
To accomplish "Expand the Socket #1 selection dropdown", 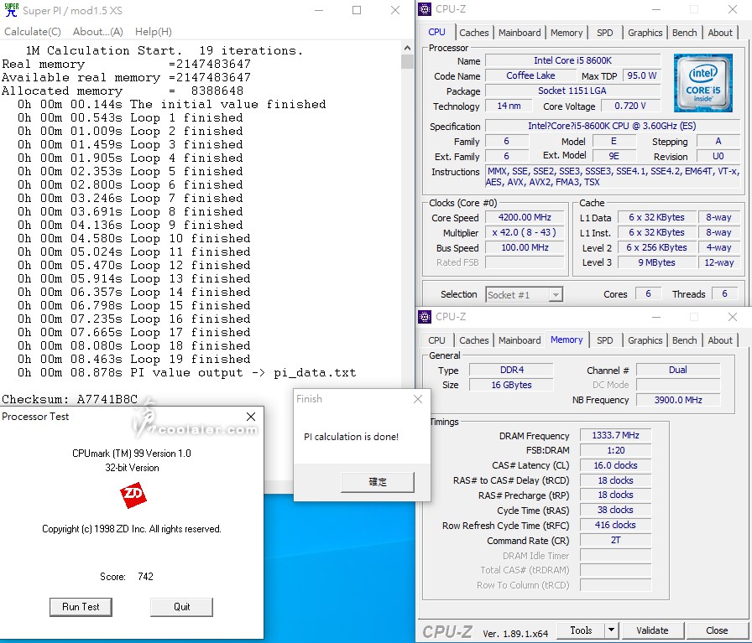I will point(556,294).
